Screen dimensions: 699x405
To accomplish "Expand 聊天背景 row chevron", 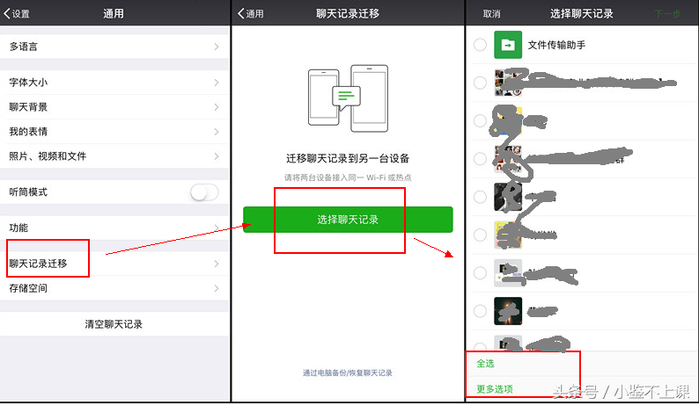I will 217,107.
